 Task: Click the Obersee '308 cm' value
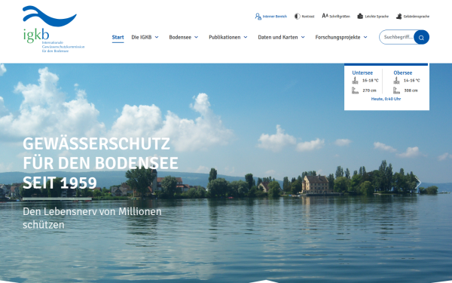[x=411, y=91]
